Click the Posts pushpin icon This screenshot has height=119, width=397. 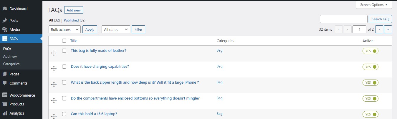click(x=5, y=21)
